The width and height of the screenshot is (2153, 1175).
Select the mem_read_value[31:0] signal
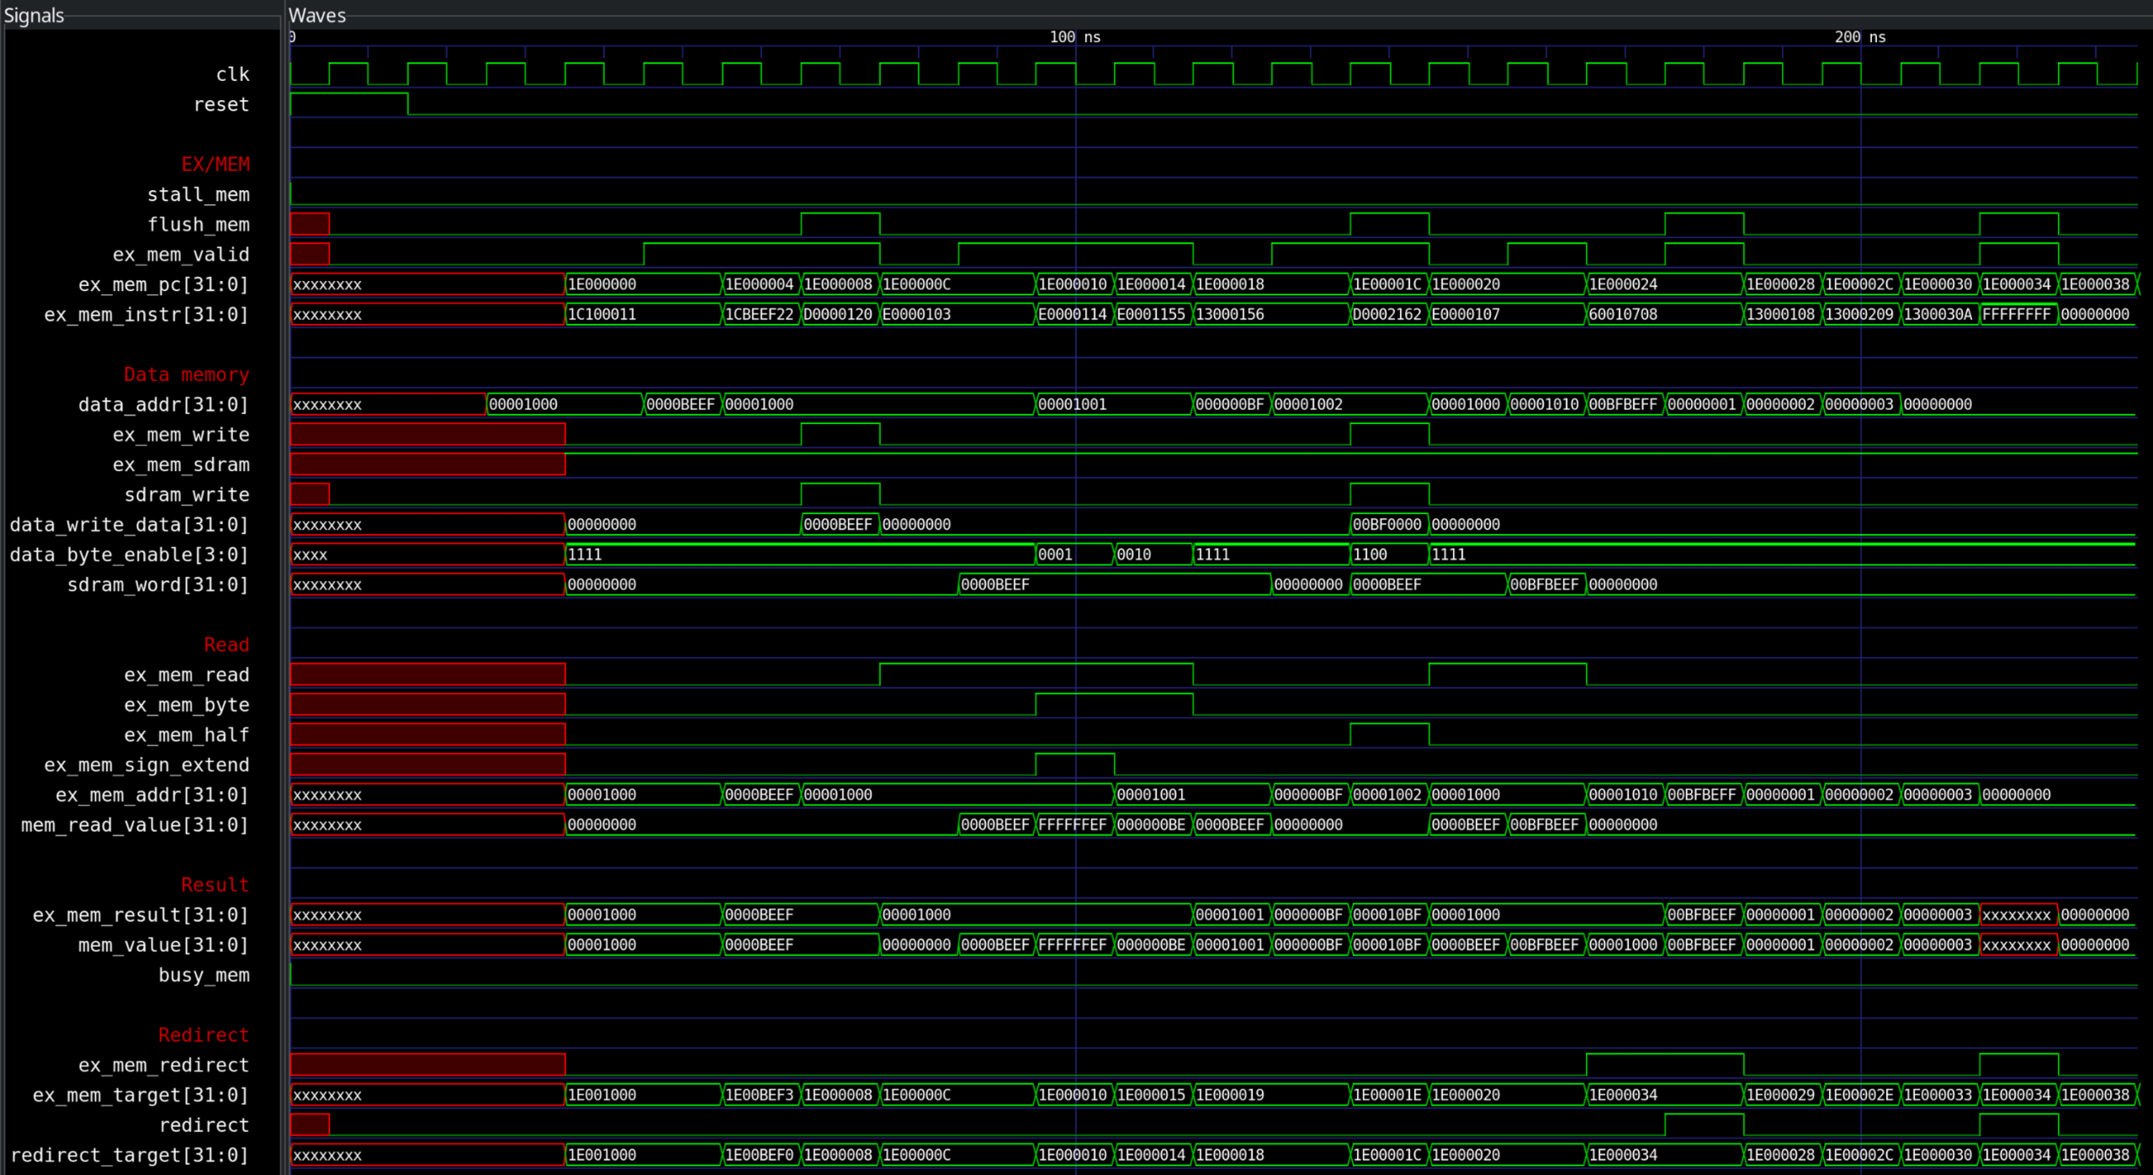click(135, 825)
